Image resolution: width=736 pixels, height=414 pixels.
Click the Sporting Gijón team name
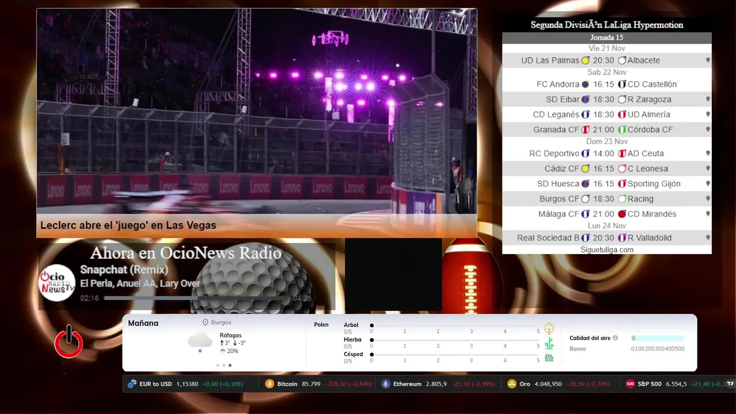tap(654, 184)
